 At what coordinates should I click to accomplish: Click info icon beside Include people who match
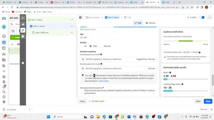(x=101, y=54)
